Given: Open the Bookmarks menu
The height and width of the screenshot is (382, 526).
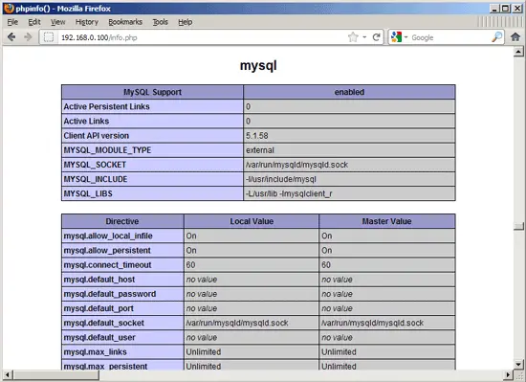Looking at the screenshot, I should (x=125, y=22).
